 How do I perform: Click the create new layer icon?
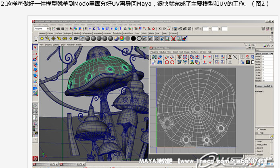272,137
